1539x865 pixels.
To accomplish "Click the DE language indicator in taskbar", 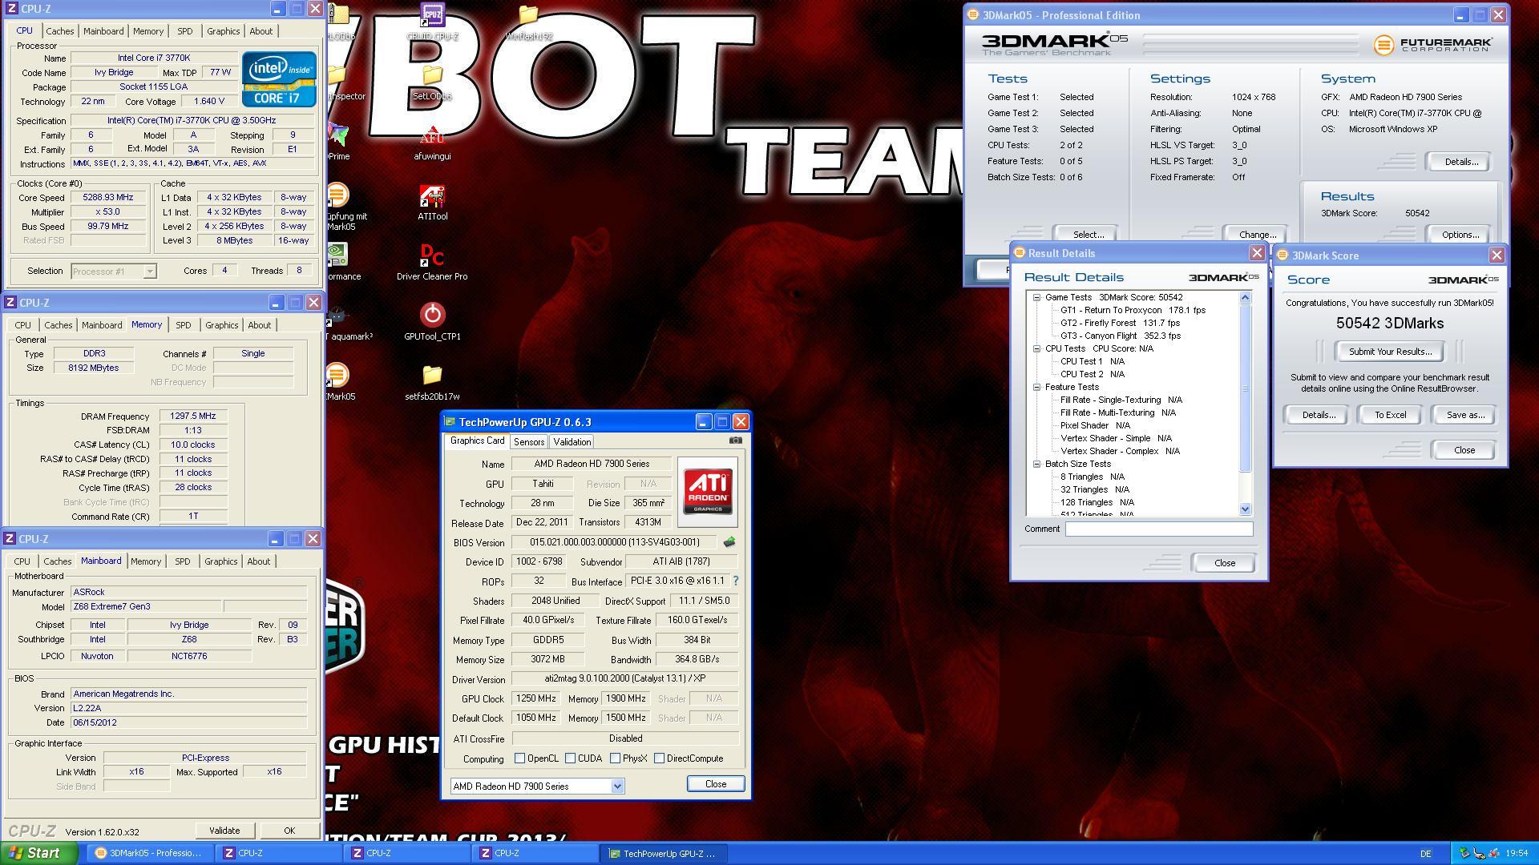I will pyautogui.click(x=1425, y=854).
